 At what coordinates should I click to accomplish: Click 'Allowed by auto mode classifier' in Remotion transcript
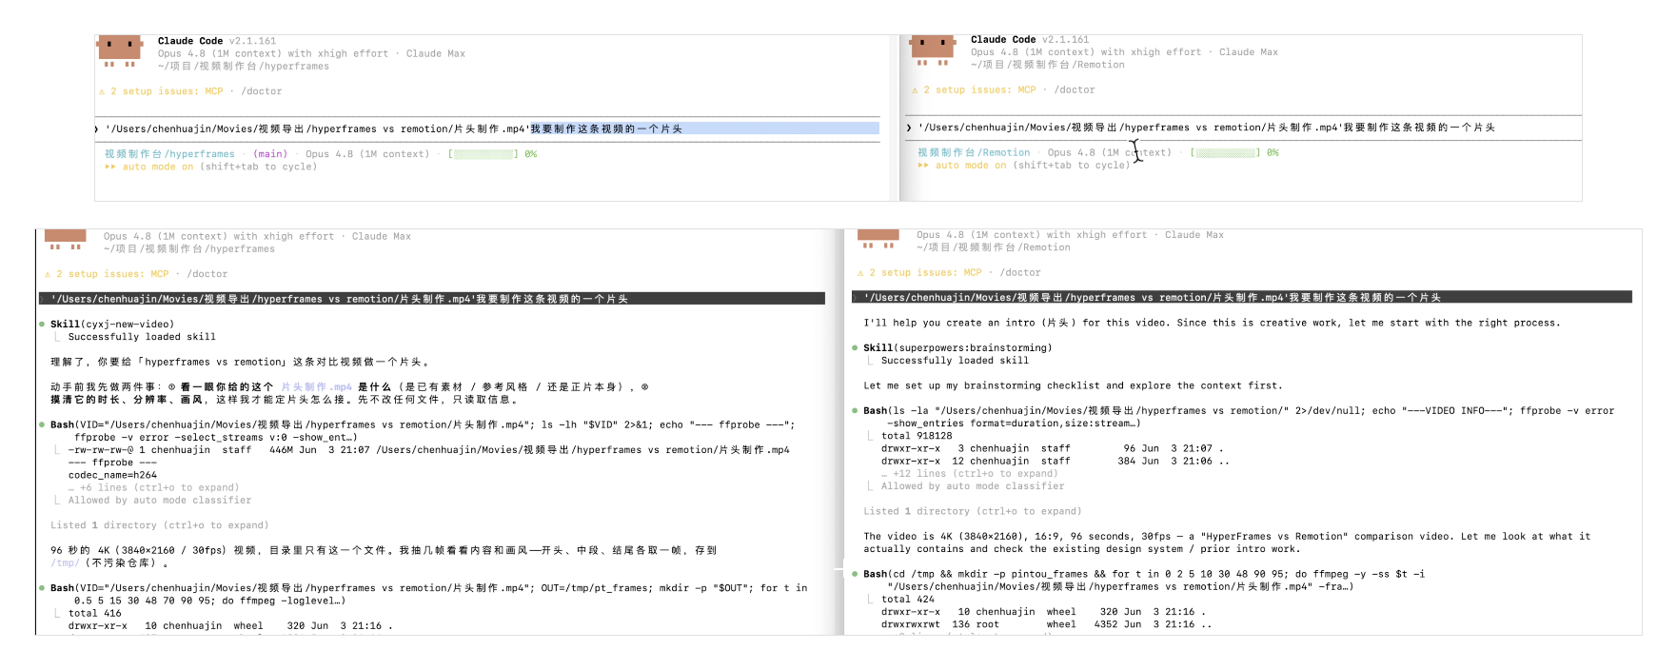coord(973,486)
